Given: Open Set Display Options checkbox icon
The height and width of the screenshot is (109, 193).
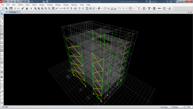Looking at the screenshot, I should [x=90, y=8].
